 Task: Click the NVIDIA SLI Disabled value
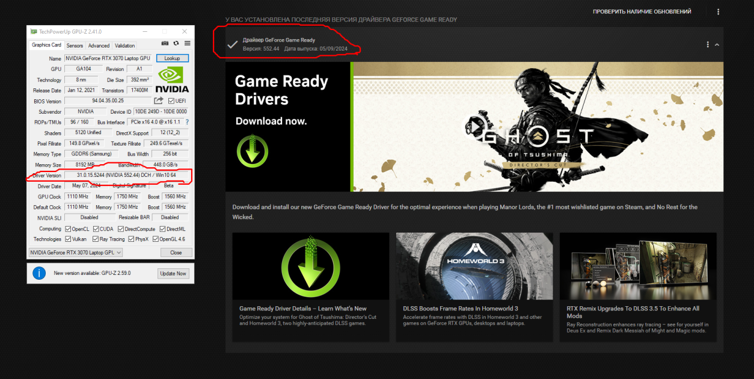click(x=89, y=217)
